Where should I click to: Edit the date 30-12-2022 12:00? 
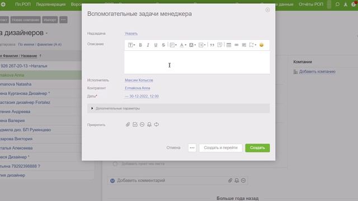(x=142, y=96)
